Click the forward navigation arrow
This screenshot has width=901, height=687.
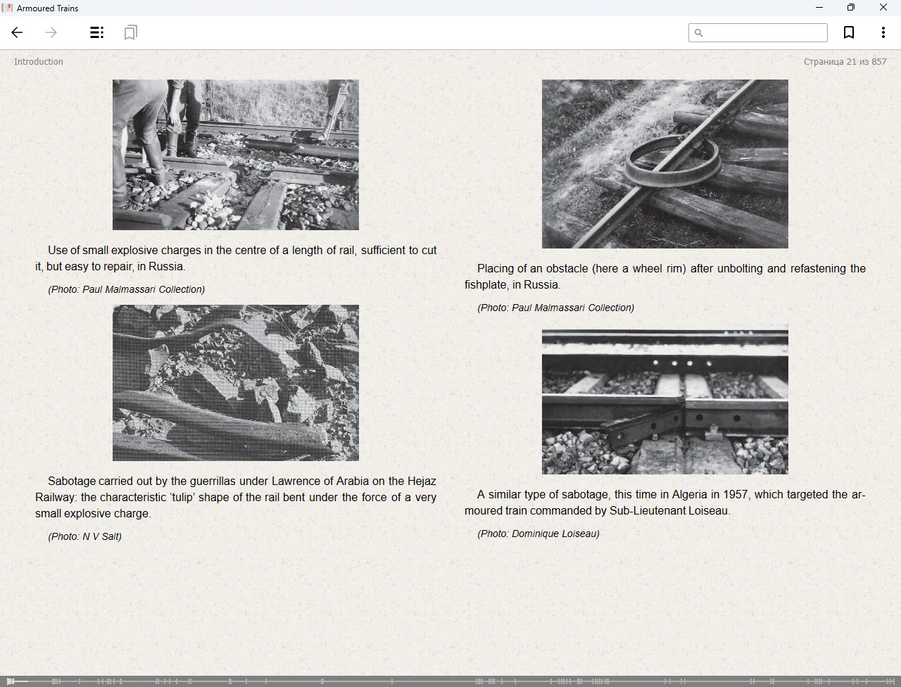pos(51,32)
